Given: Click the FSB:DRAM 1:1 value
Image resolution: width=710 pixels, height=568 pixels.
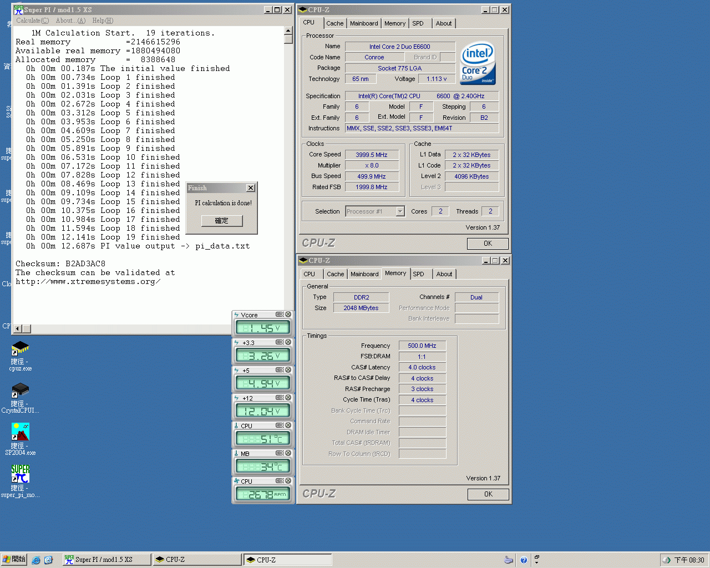Looking at the screenshot, I should click(422, 357).
